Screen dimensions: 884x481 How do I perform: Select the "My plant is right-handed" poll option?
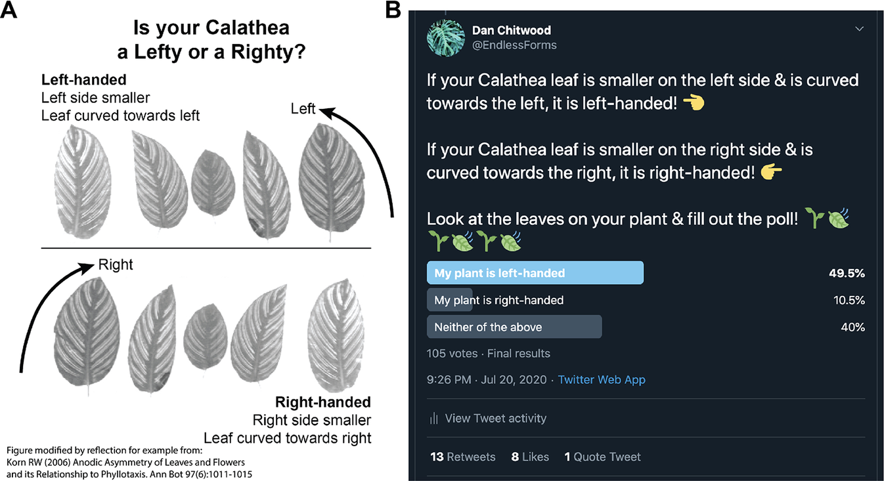[499, 300]
